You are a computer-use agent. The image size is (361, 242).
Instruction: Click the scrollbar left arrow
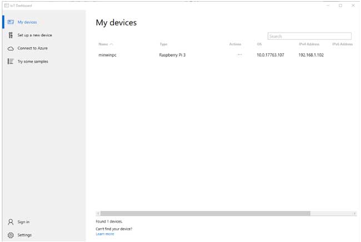[x=98, y=213]
